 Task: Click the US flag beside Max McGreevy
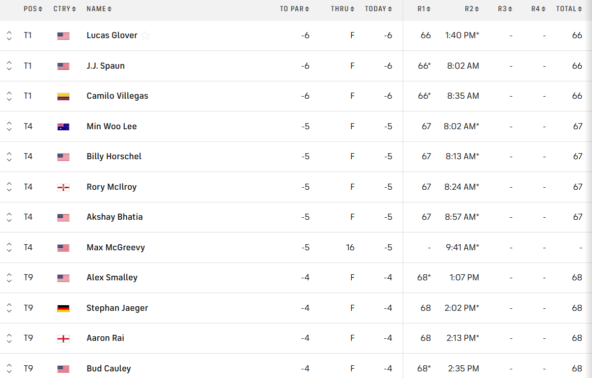(63, 248)
